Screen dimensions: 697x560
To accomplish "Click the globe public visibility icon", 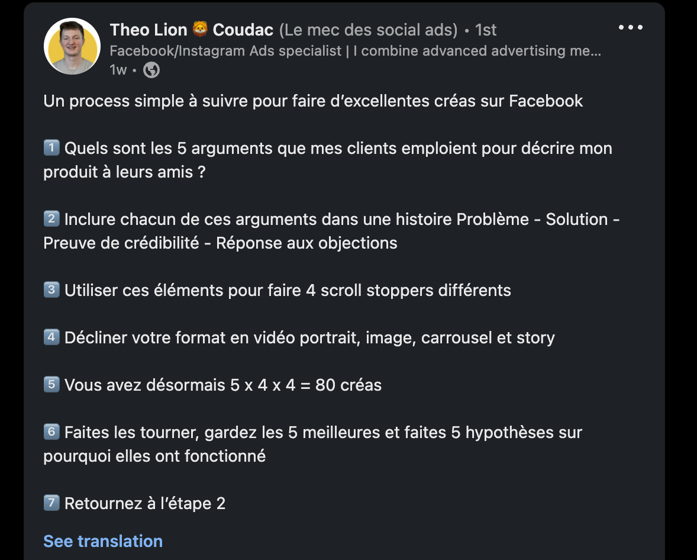I will [151, 70].
